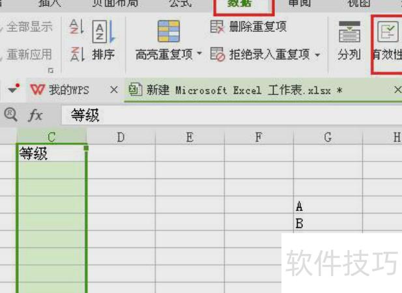The width and height of the screenshot is (402, 293).
Task: Click the fx insert function icon
Action: pyautogui.click(x=35, y=115)
